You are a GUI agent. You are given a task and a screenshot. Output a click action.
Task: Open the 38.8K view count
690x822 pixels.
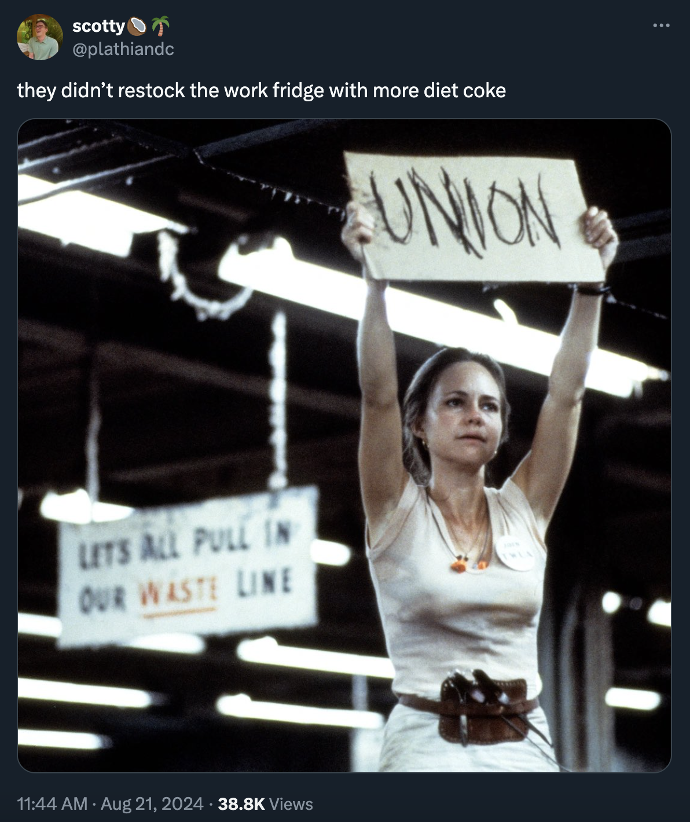tap(241, 803)
